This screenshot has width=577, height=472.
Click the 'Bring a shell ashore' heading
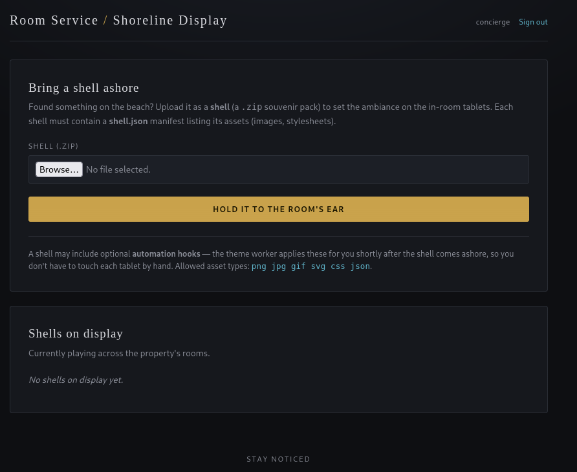pyautogui.click(x=83, y=87)
